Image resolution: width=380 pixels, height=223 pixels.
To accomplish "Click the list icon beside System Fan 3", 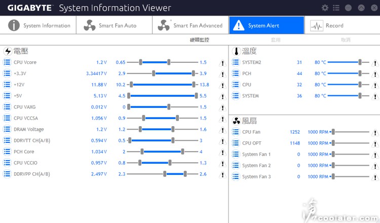I will tap(236, 176).
